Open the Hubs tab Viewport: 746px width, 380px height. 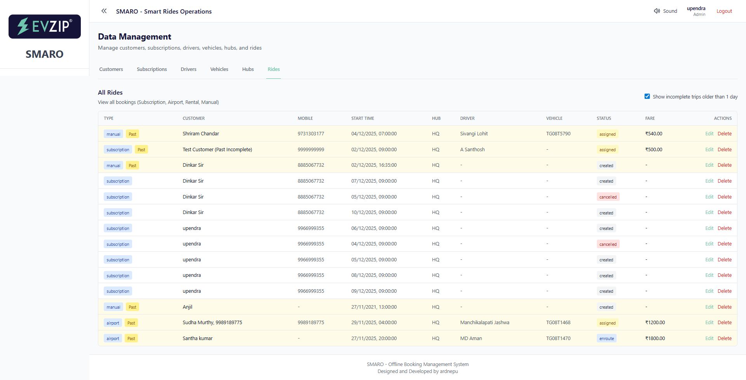248,69
